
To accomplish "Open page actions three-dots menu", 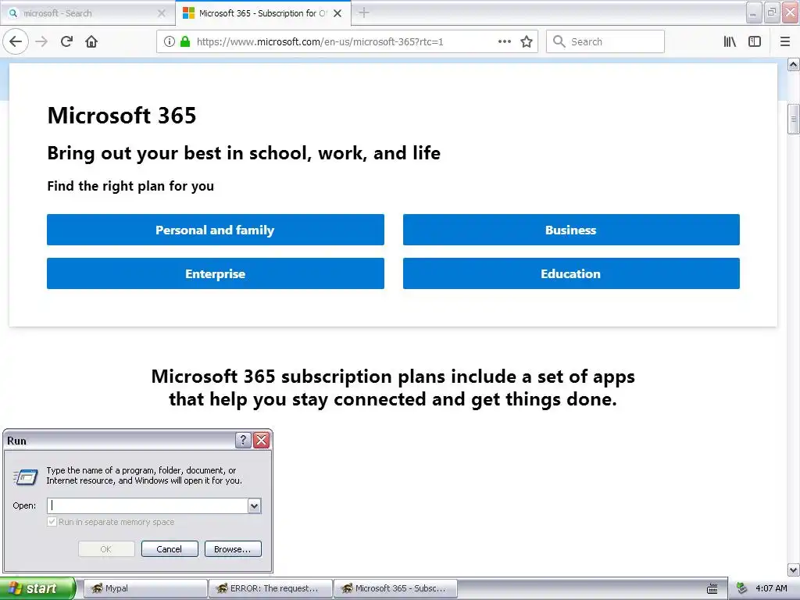I will coord(504,41).
